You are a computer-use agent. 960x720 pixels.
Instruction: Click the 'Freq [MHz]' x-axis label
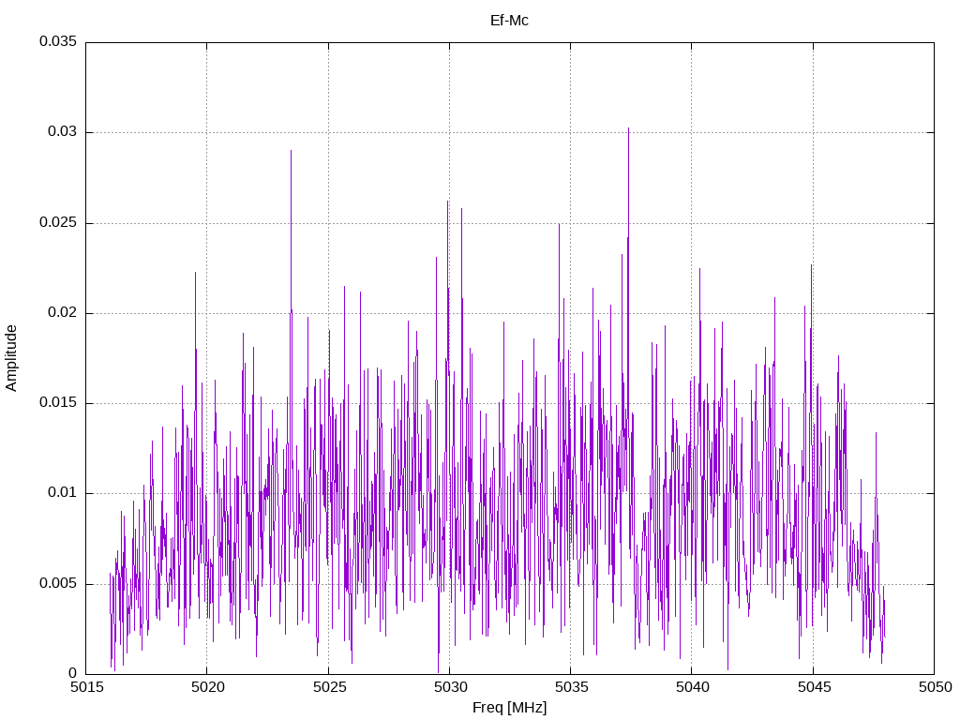(509, 708)
